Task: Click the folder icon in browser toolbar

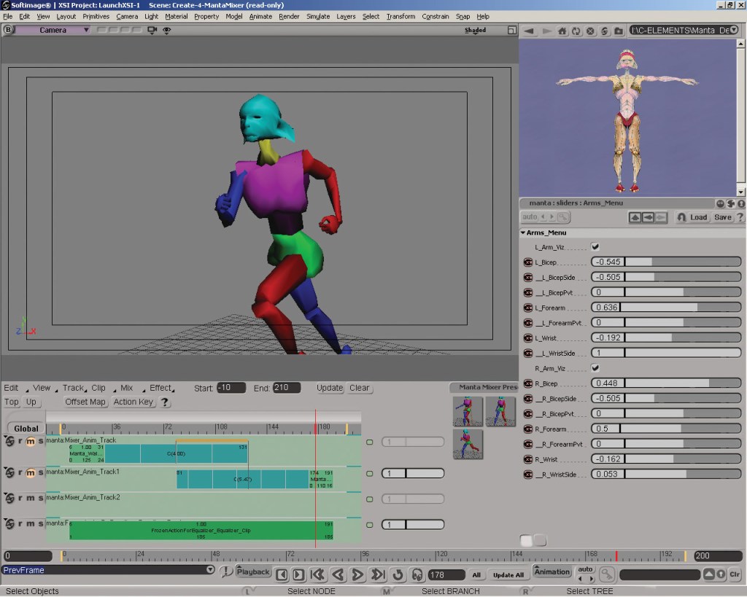Action: pos(619,31)
